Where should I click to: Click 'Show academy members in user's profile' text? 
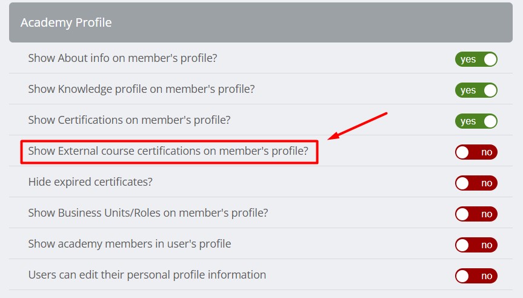click(129, 244)
